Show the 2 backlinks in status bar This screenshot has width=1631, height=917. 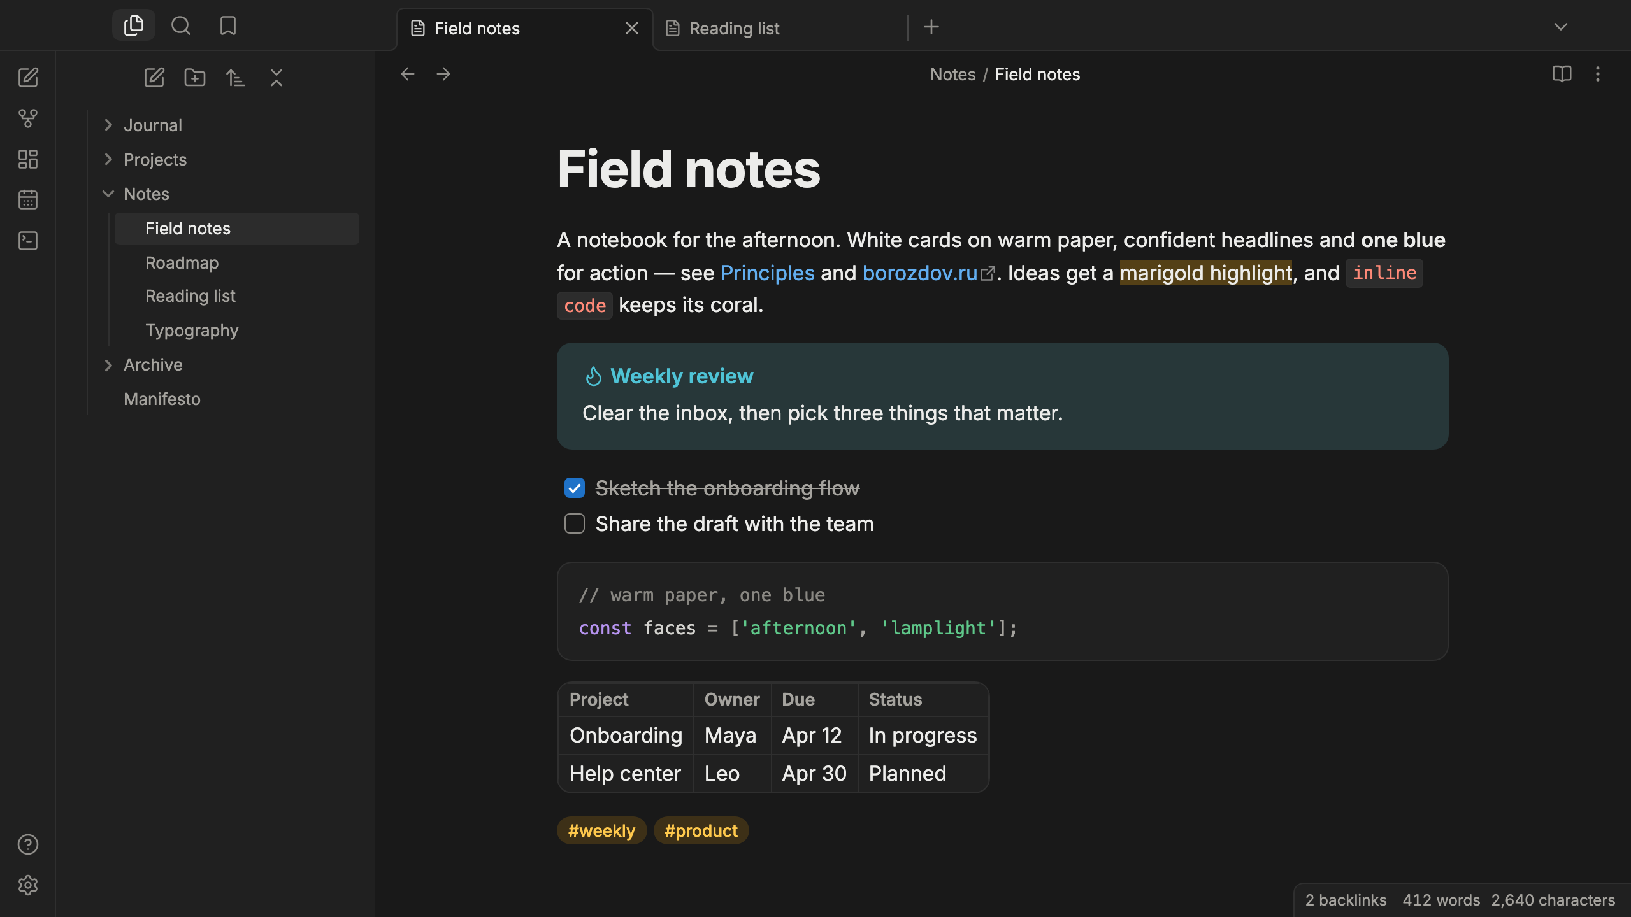1346,900
